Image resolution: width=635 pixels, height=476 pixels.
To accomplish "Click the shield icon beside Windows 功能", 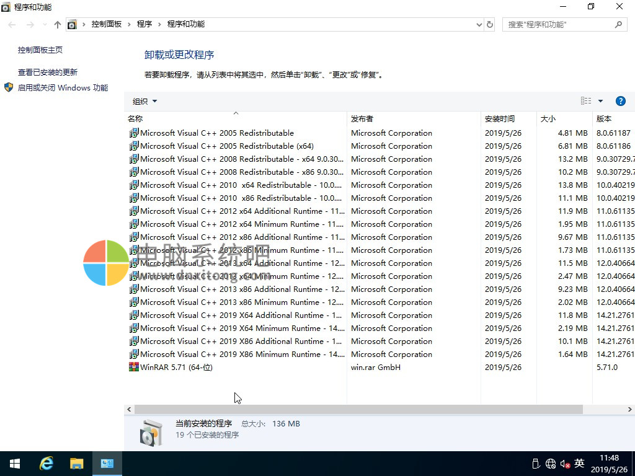I will tap(9, 87).
